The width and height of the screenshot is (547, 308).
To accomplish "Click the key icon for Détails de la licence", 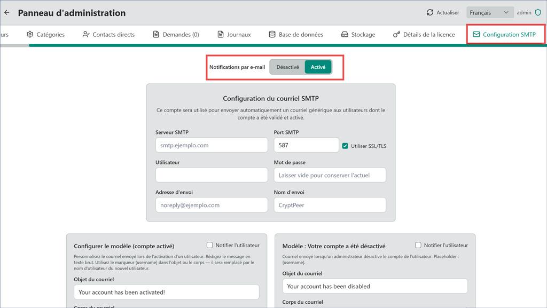I will (395, 34).
